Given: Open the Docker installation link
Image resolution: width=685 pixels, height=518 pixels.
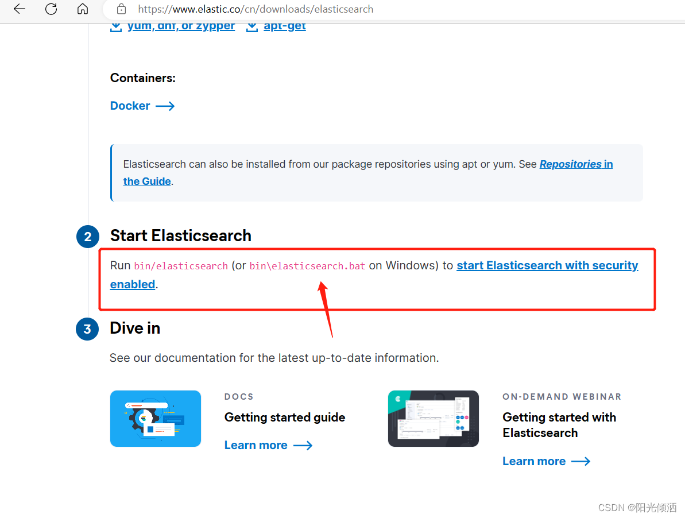Looking at the screenshot, I should click(130, 106).
